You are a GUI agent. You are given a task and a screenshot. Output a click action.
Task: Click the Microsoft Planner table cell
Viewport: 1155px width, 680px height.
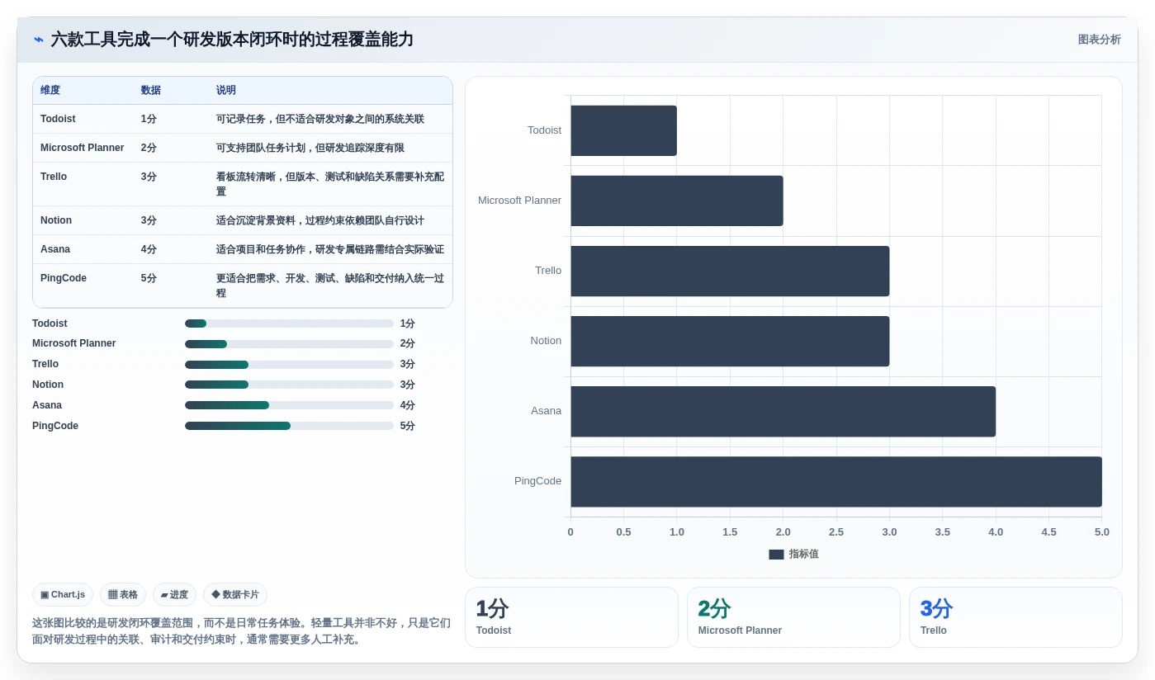83,148
